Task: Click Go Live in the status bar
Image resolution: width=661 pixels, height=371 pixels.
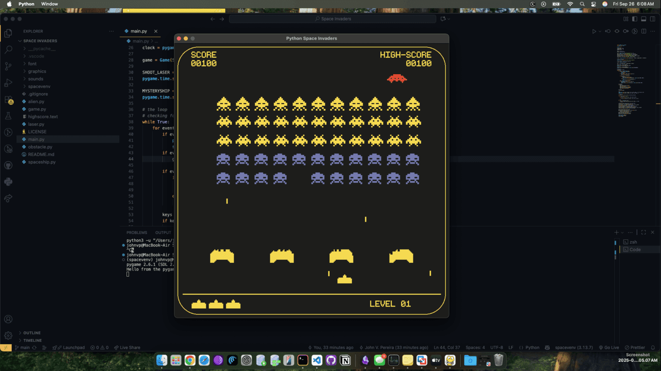Action: 608,348
